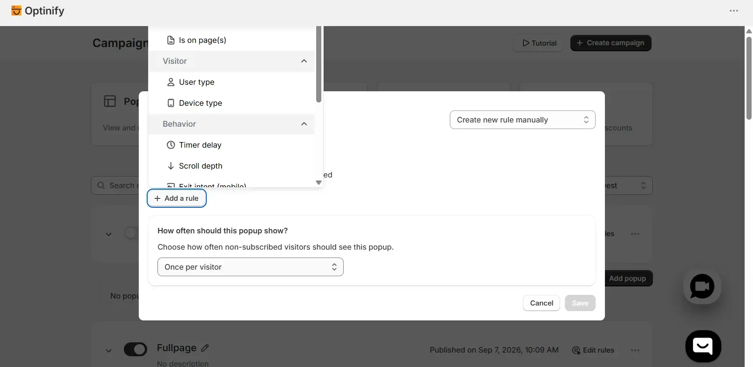
Task: Click the page document icon beside 'Is on page(s)'
Action: pos(171,40)
